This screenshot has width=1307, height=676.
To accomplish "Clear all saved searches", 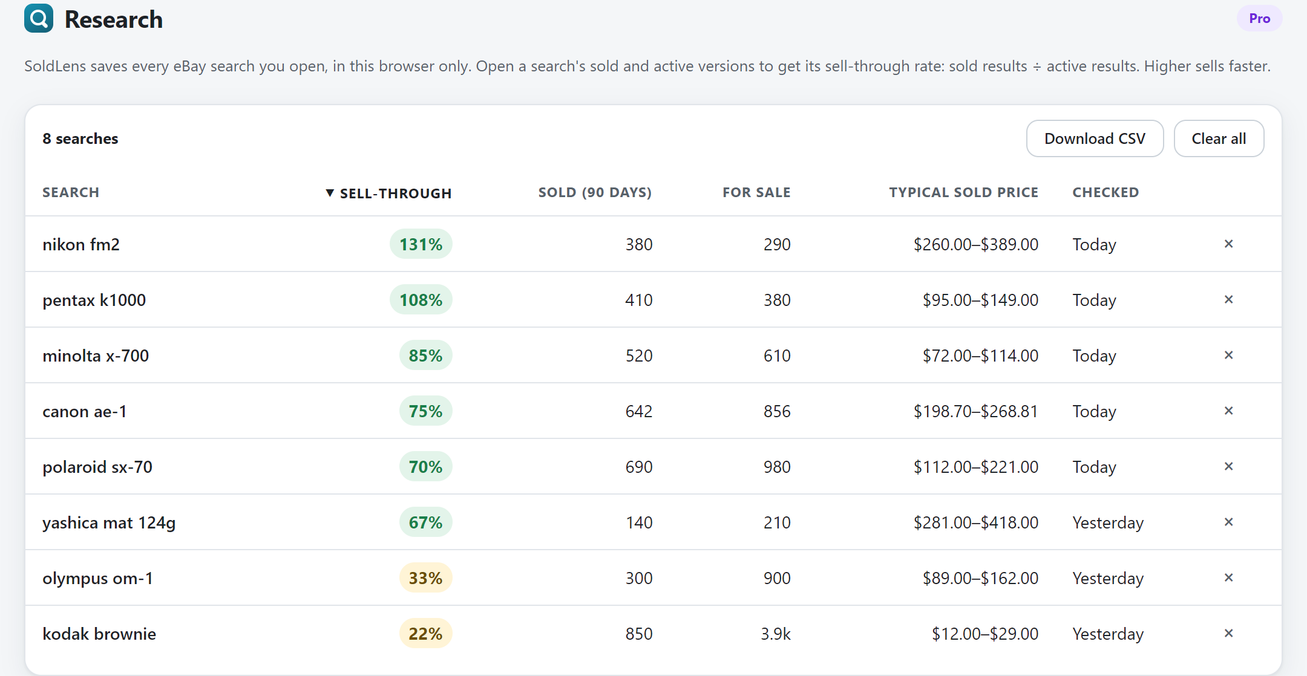I will point(1219,138).
